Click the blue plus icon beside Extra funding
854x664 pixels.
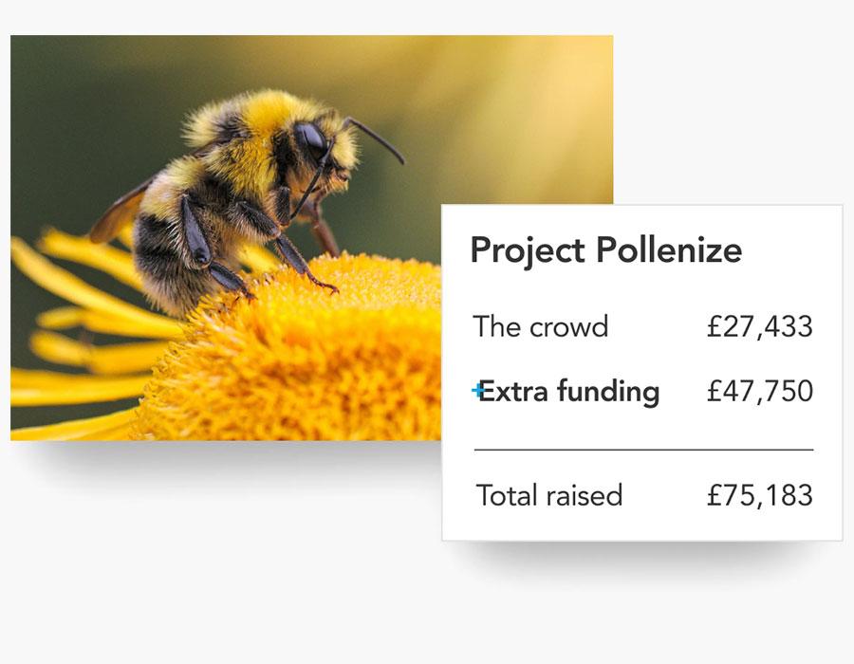pyautogui.click(x=477, y=390)
